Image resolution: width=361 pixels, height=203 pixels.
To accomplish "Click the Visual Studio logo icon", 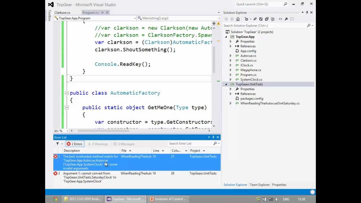I will tap(51, 4).
